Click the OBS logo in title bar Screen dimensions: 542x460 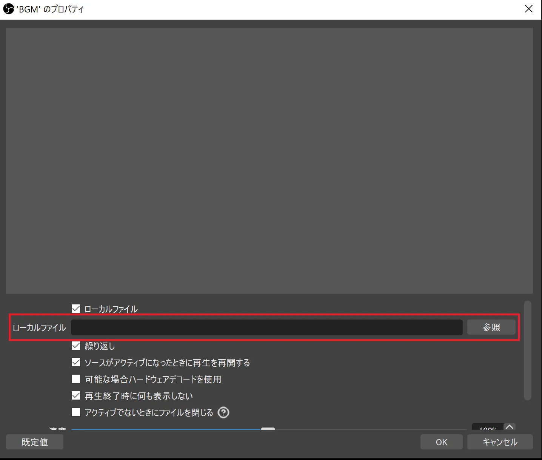click(x=8, y=9)
